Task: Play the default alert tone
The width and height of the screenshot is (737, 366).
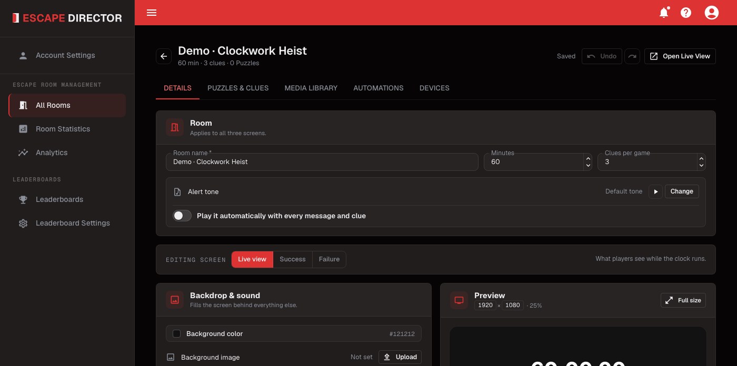Action: click(x=655, y=191)
